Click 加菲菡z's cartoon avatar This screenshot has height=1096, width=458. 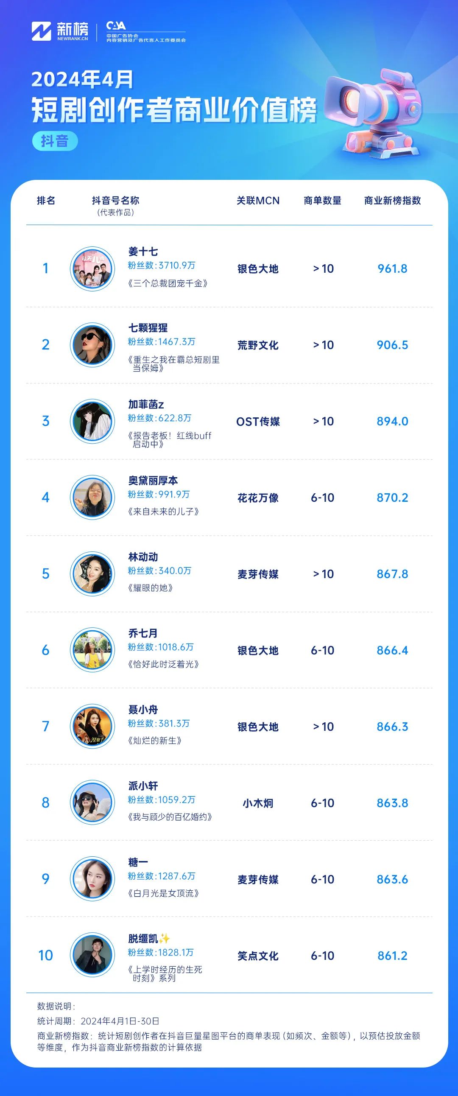tap(92, 421)
